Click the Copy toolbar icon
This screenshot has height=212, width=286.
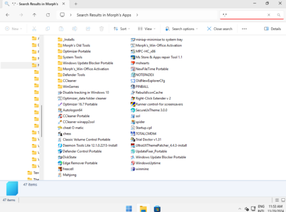pyautogui.click(x=47, y=29)
